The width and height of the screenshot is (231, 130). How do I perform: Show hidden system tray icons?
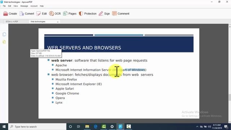coord(197,127)
